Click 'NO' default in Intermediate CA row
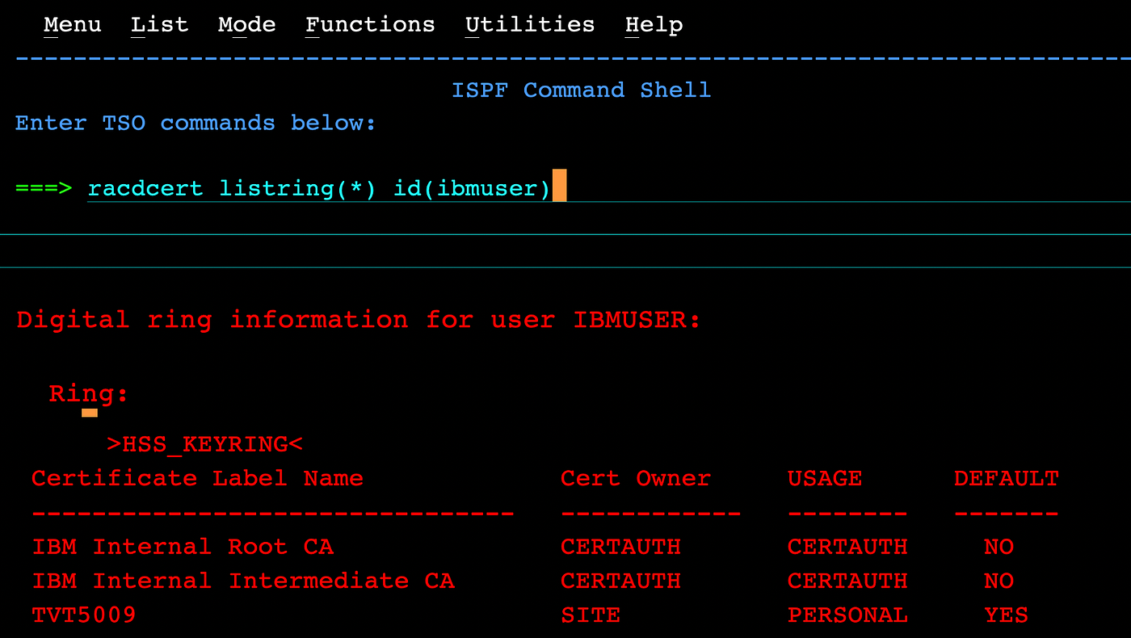The width and height of the screenshot is (1131, 638). click(999, 581)
